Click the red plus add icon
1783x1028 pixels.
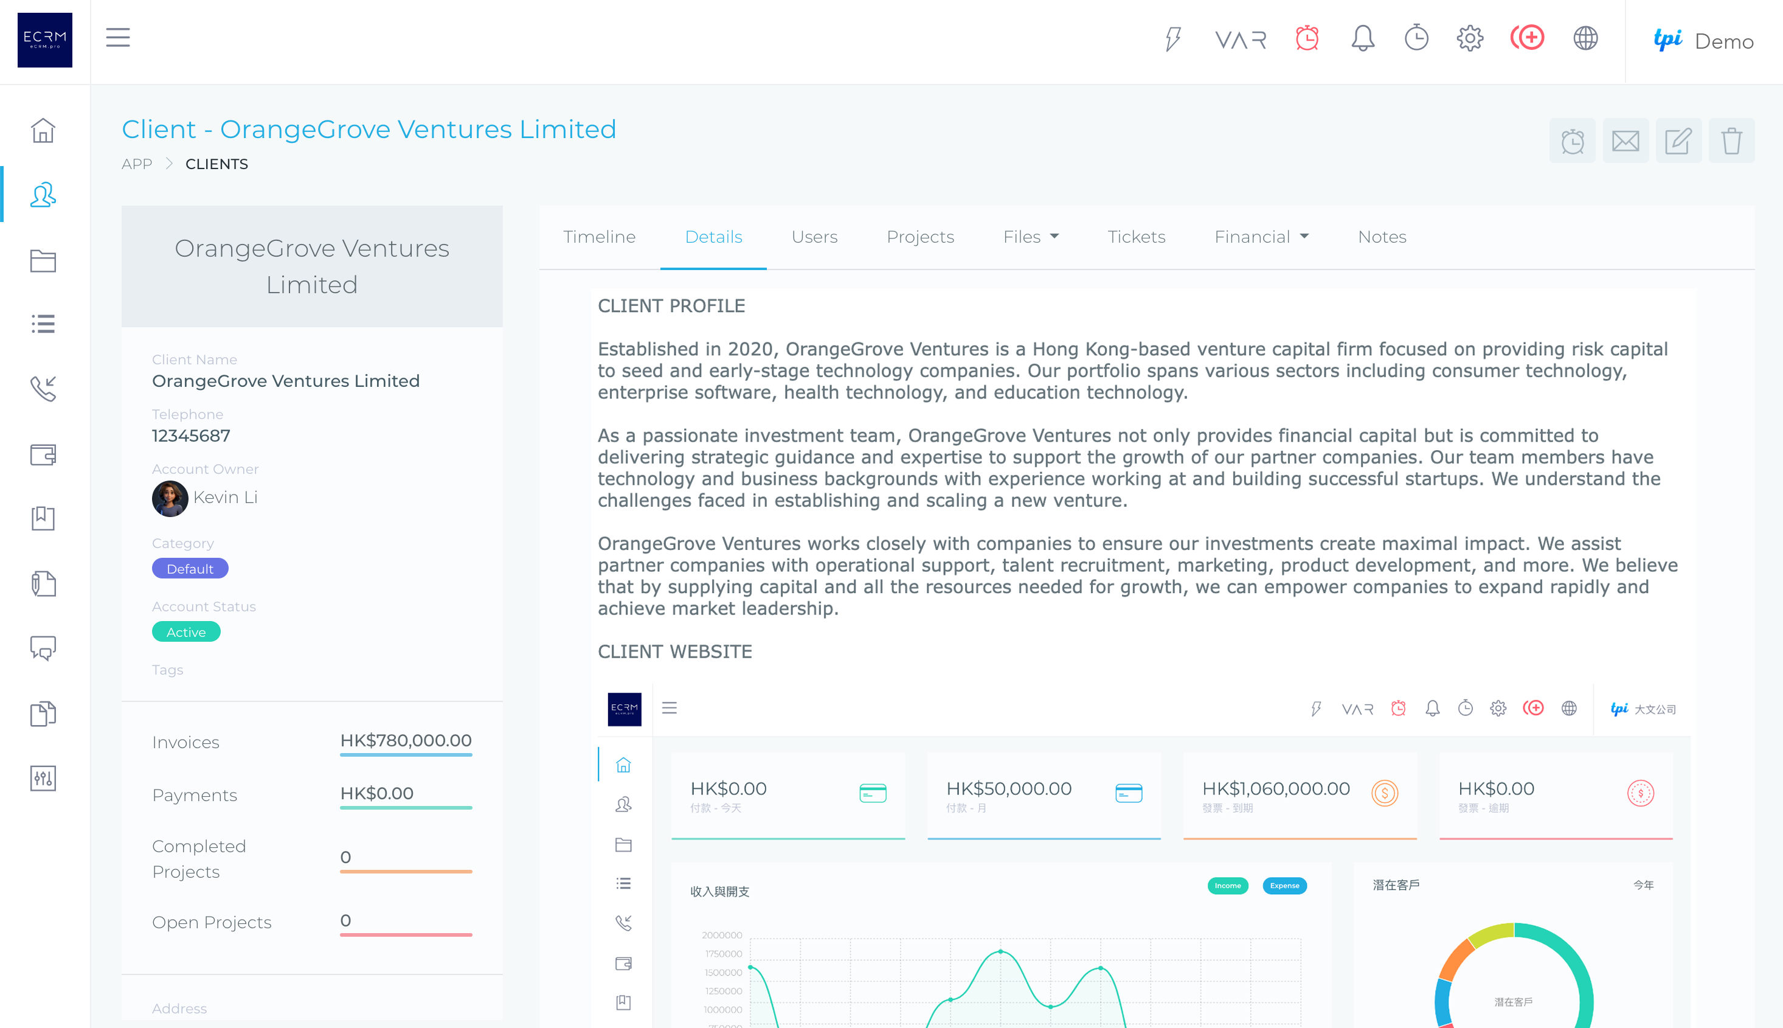coord(1528,38)
